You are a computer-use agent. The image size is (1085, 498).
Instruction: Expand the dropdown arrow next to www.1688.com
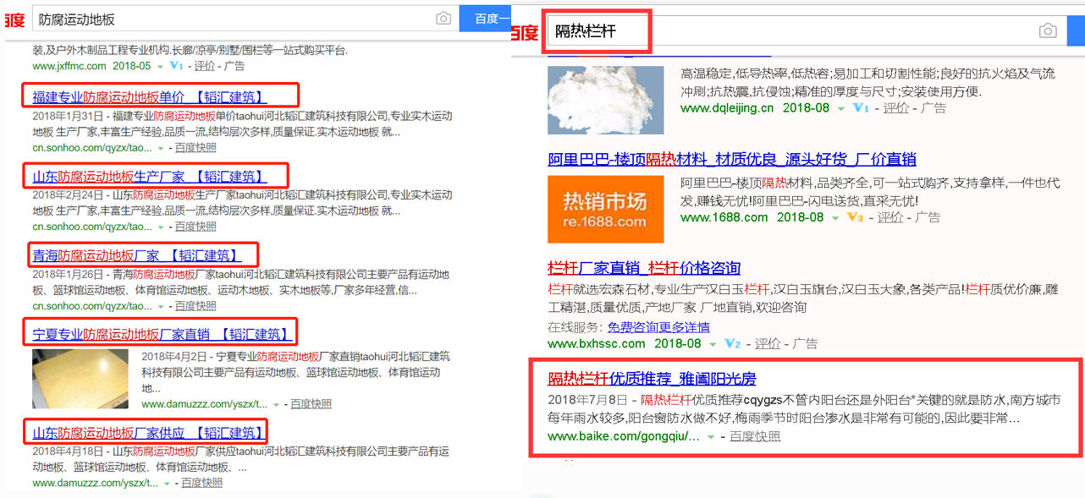click(x=835, y=218)
